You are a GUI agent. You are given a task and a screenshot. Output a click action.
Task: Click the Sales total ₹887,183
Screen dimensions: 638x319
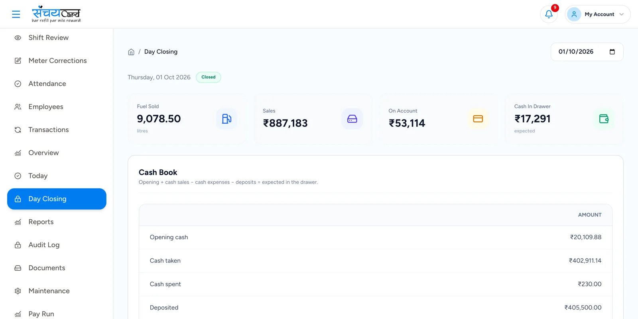[x=285, y=123]
